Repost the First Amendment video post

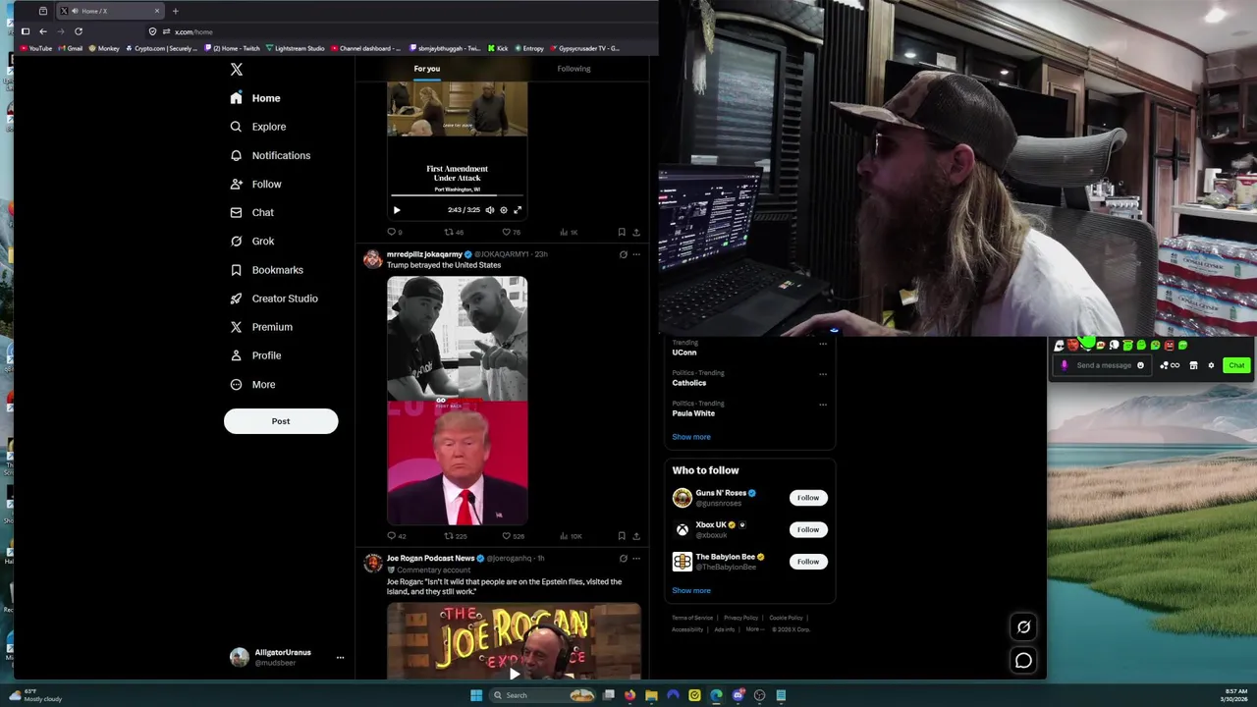(x=453, y=233)
